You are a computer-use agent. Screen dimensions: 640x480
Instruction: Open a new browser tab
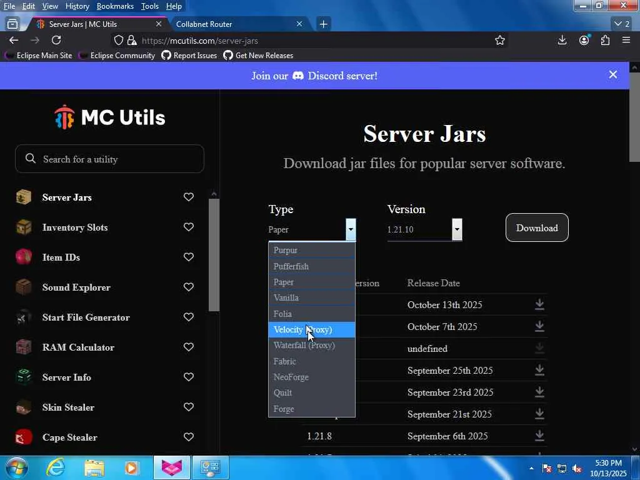click(x=323, y=24)
